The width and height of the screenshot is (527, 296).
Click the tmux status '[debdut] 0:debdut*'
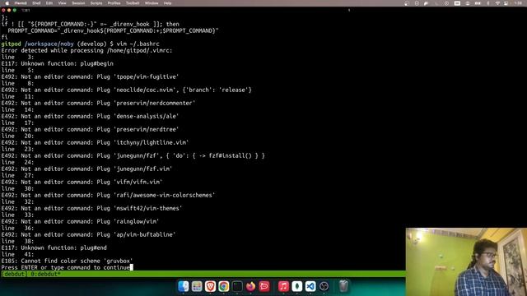pos(31,274)
